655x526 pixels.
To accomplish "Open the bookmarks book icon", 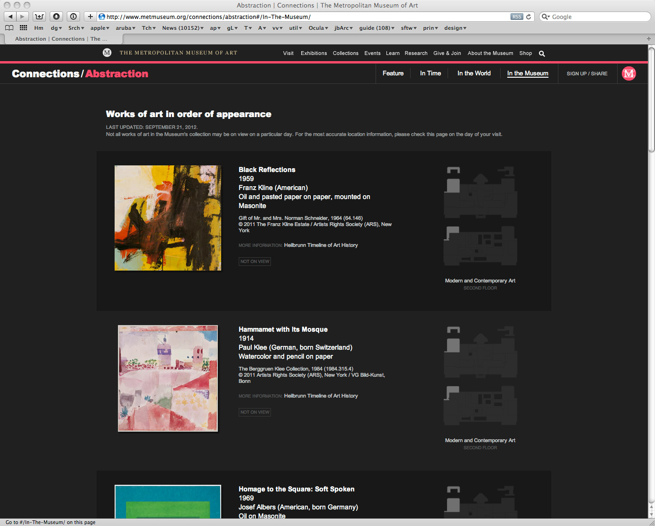I will [9, 28].
